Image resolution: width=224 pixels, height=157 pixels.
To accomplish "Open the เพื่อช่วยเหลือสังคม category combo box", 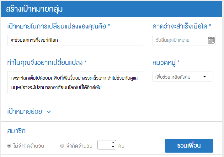I will (177, 76).
